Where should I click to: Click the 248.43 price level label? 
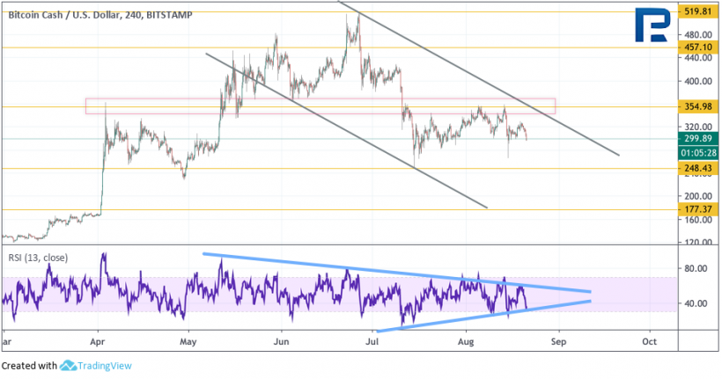tap(698, 168)
